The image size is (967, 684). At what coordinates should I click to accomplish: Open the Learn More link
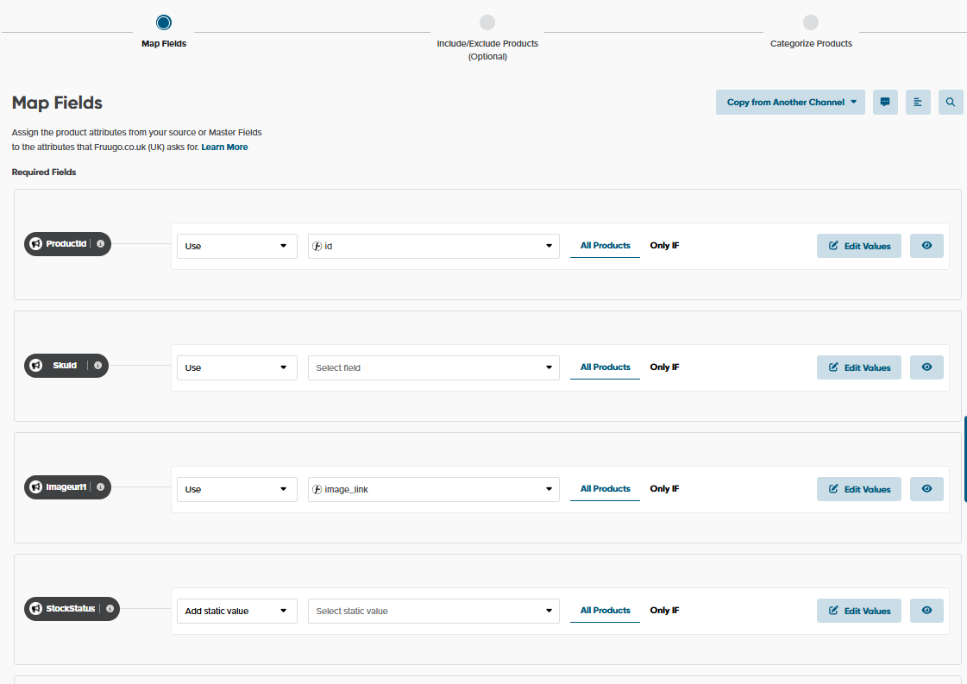224,147
